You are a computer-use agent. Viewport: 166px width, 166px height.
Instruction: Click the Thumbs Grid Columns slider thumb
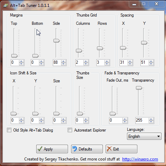click(79, 51)
